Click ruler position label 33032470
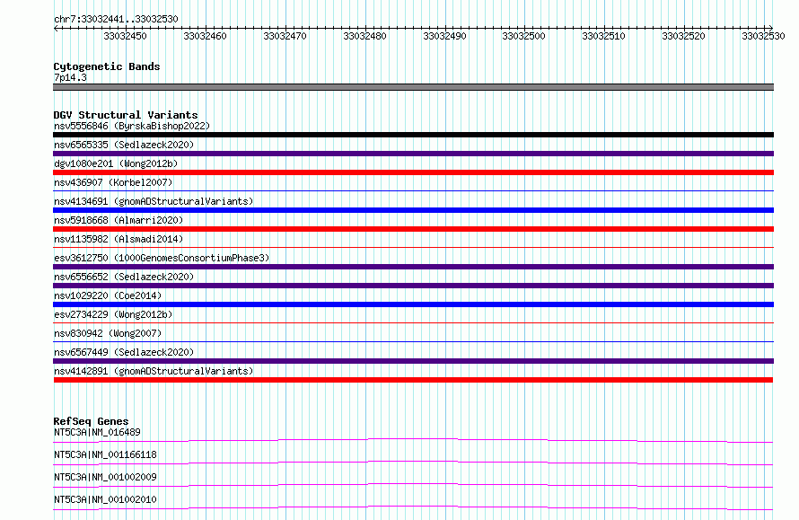 pyautogui.click(x=285, y=36)
